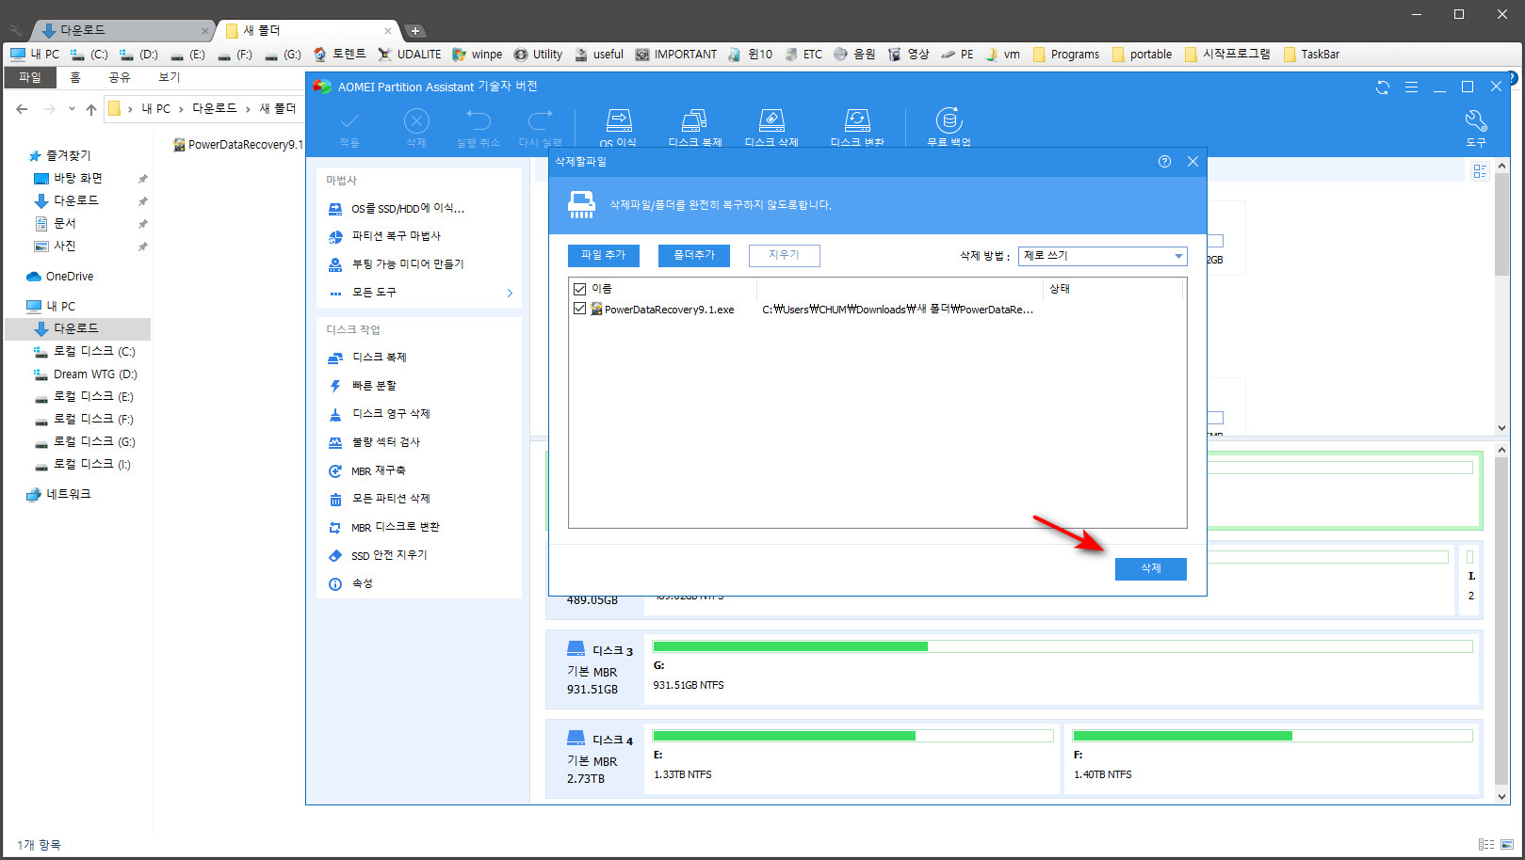
Task: Select 불량 섹터 검사 operation
Action: click(385, 442)
